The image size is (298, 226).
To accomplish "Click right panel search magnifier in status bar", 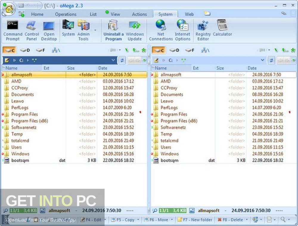I will (155, 211).
